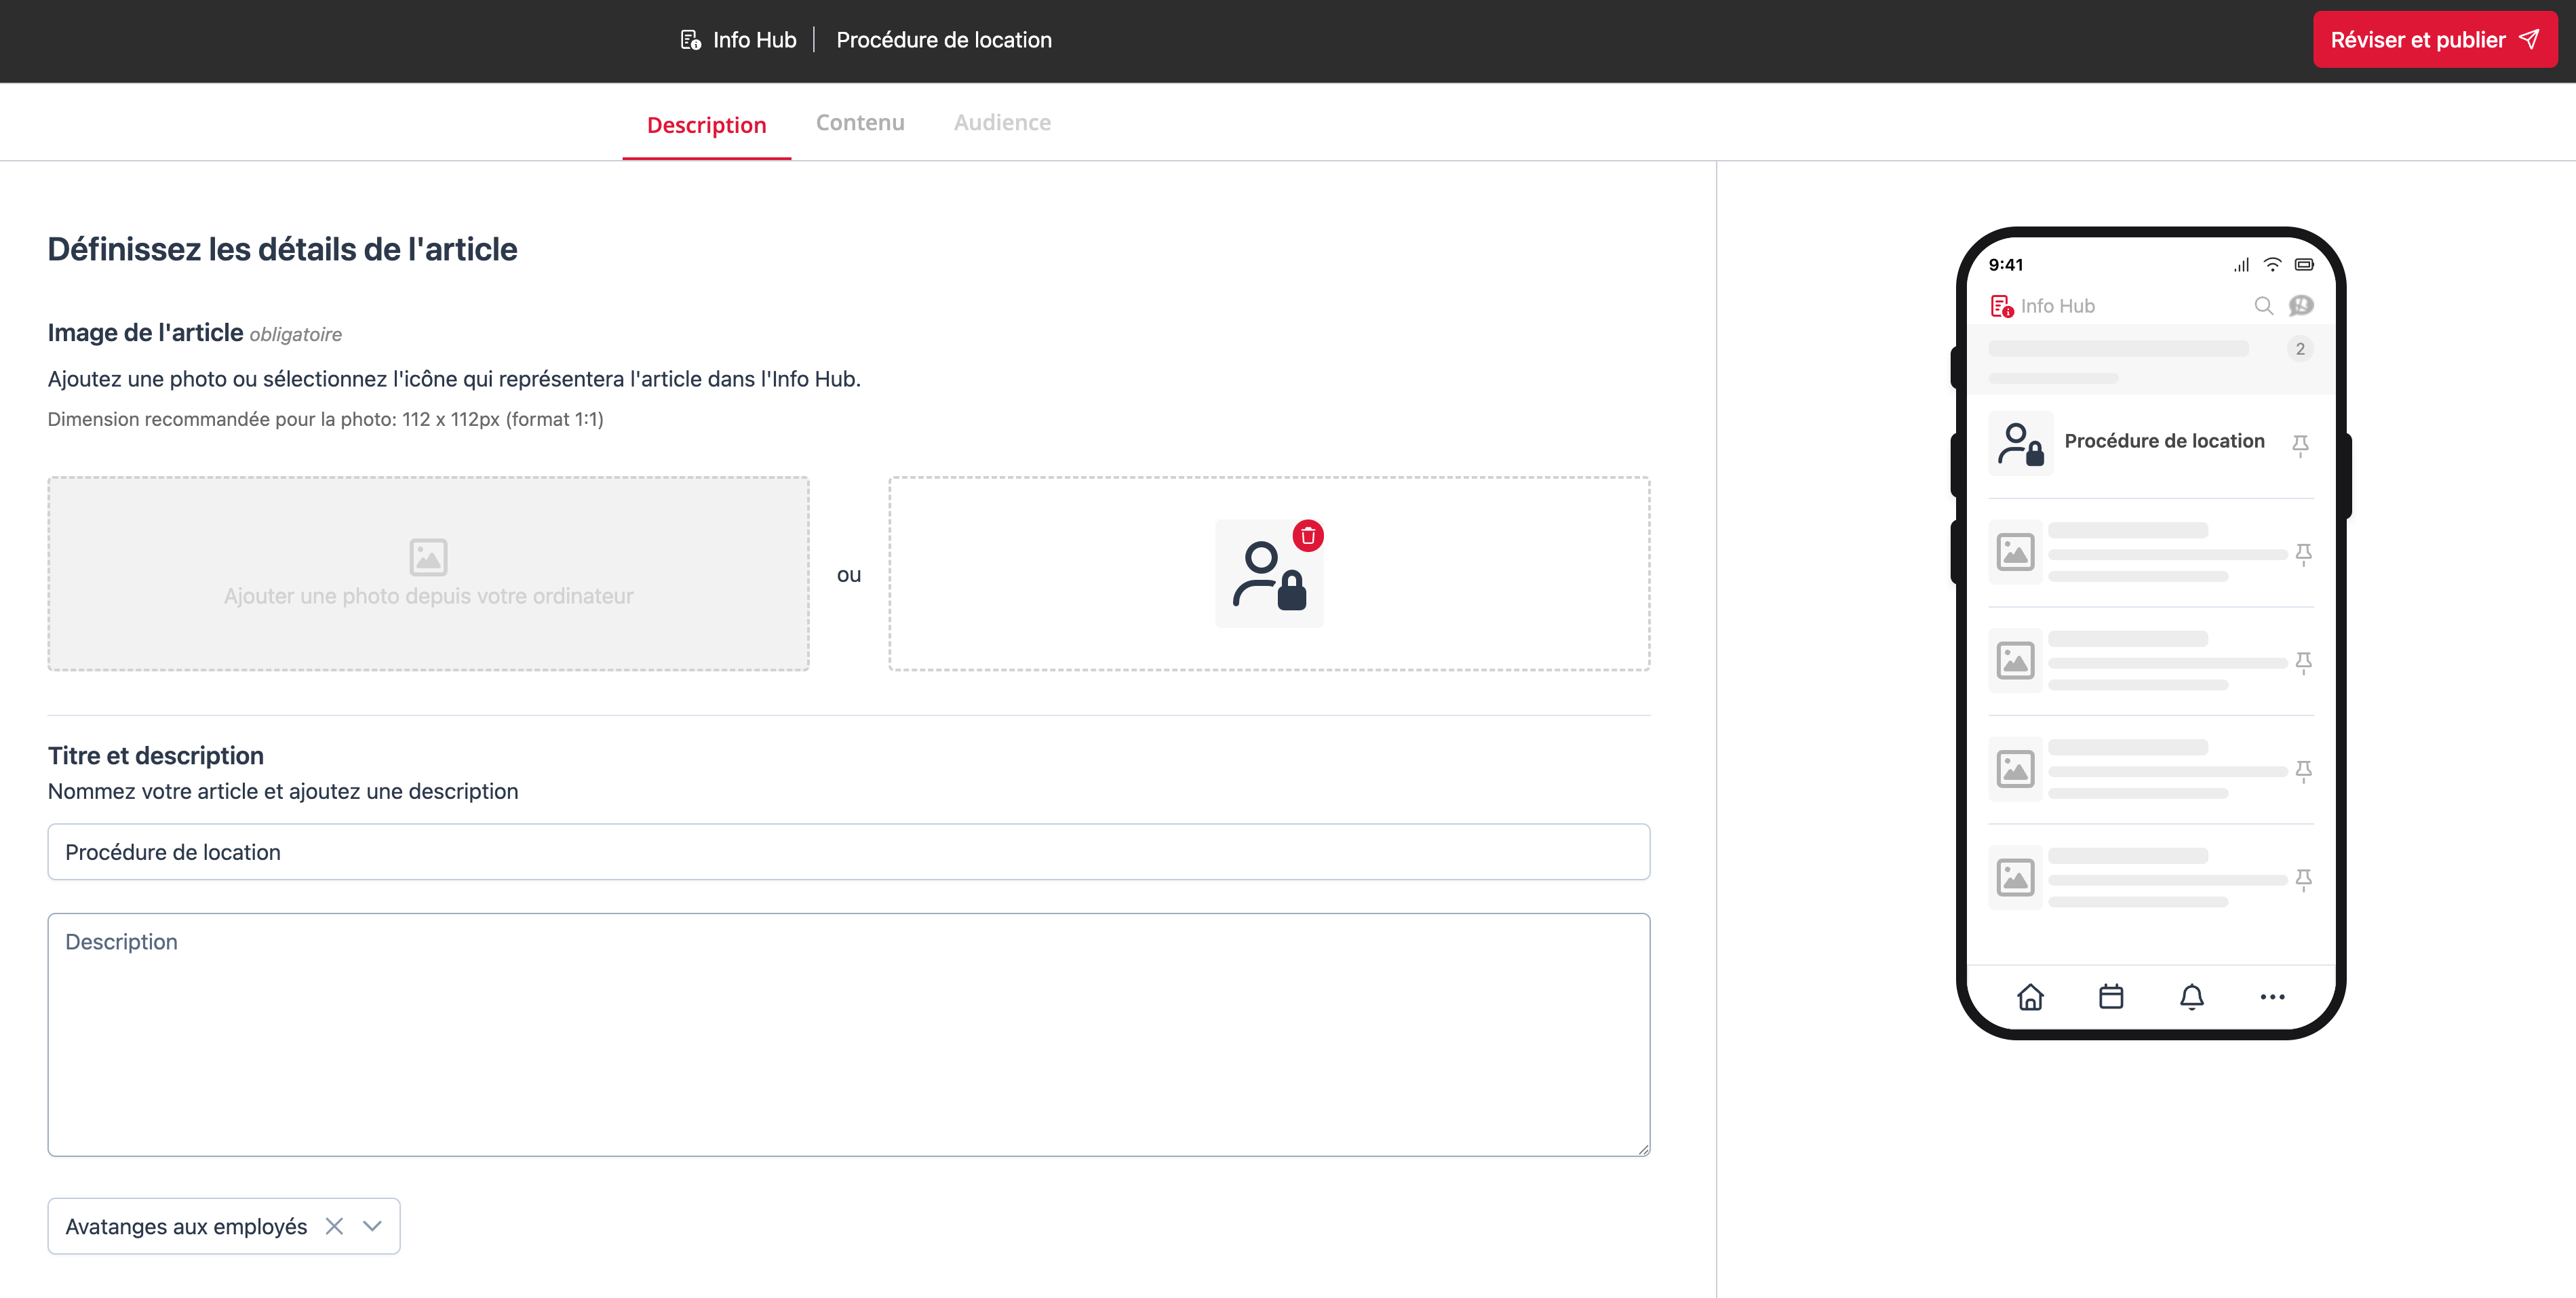Click the photo upload area from computer
The image size is (2576, 1298).
428,573
